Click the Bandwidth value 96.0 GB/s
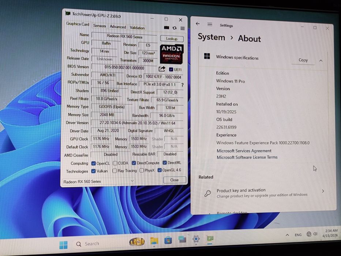 point(167,116)
